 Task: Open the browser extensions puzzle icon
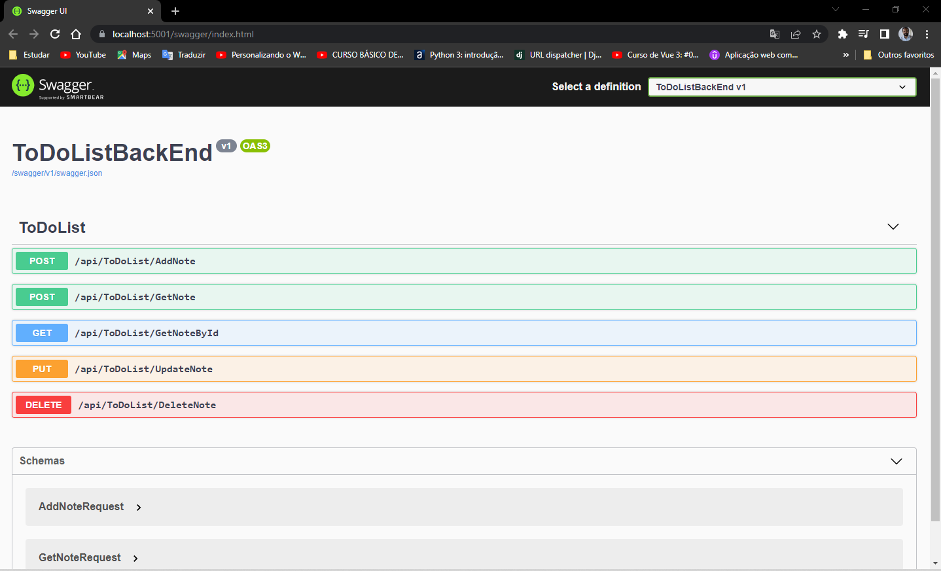842,33
